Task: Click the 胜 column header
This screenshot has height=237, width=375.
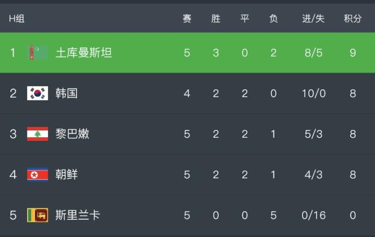Action: pyautogui.click(x=216, y=19)
